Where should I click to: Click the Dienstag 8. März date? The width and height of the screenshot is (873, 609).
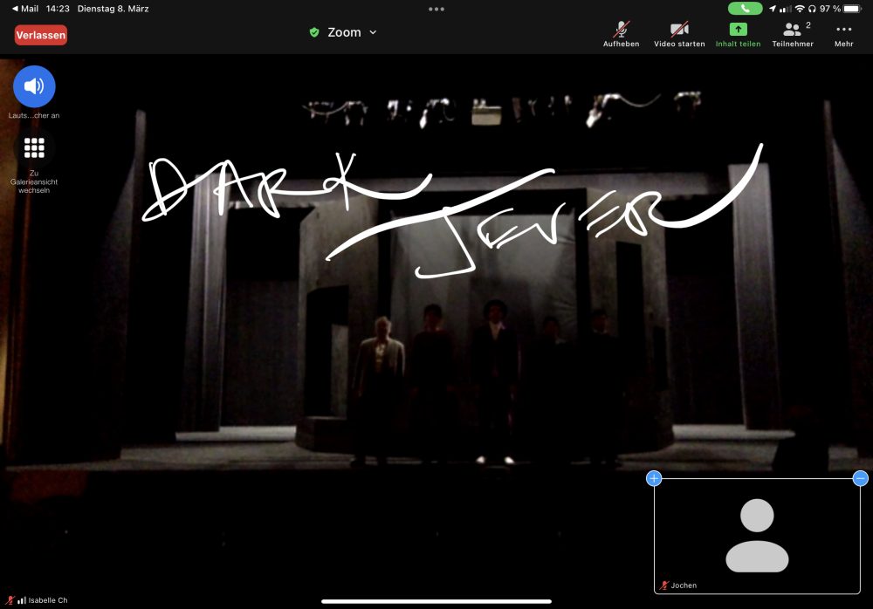coord(113,9)
